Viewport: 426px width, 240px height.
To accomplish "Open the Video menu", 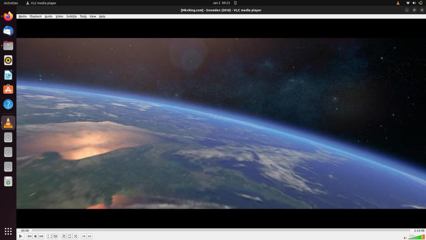I will [x=59, y=16].
